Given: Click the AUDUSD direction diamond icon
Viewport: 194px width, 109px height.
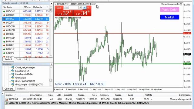Looking at the screenshot, I should (4, 30).
